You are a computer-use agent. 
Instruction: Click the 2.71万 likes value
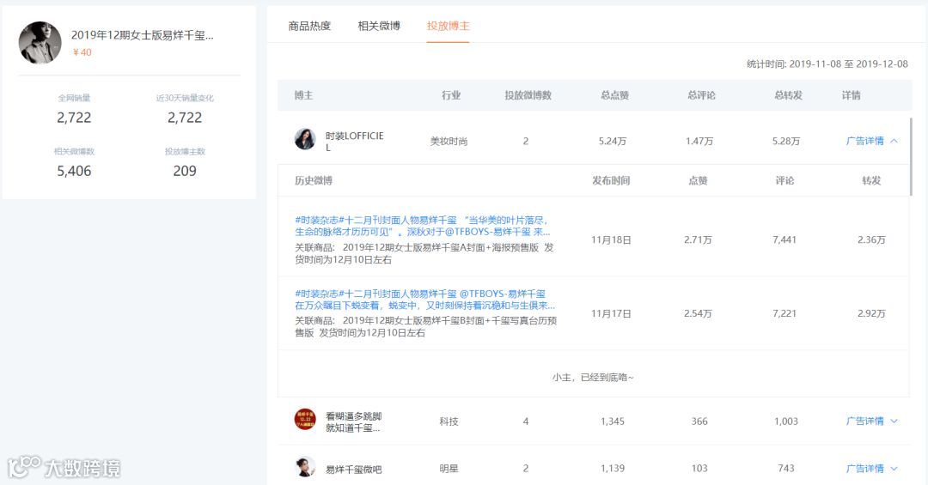698,239
